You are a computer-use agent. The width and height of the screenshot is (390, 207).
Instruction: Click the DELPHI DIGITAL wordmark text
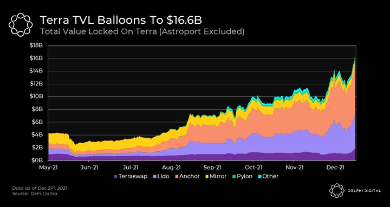point(364,191)
